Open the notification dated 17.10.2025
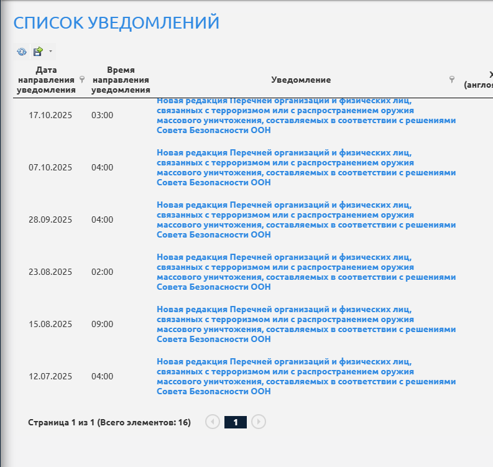 click(x=306, y=116)
